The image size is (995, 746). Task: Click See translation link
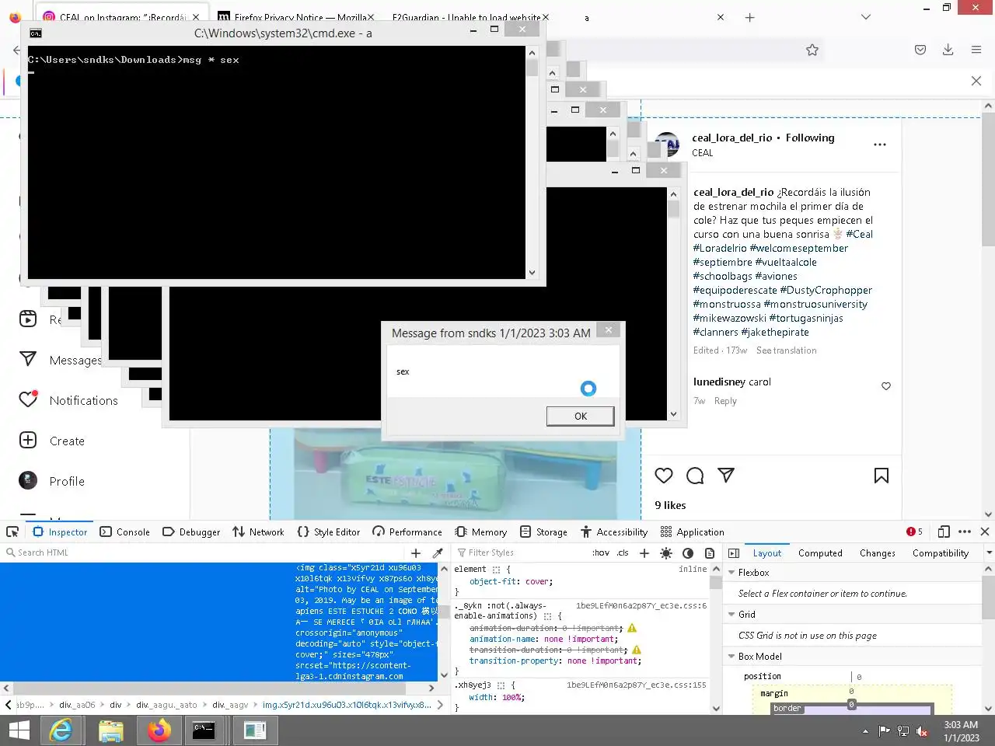(786, 351)
